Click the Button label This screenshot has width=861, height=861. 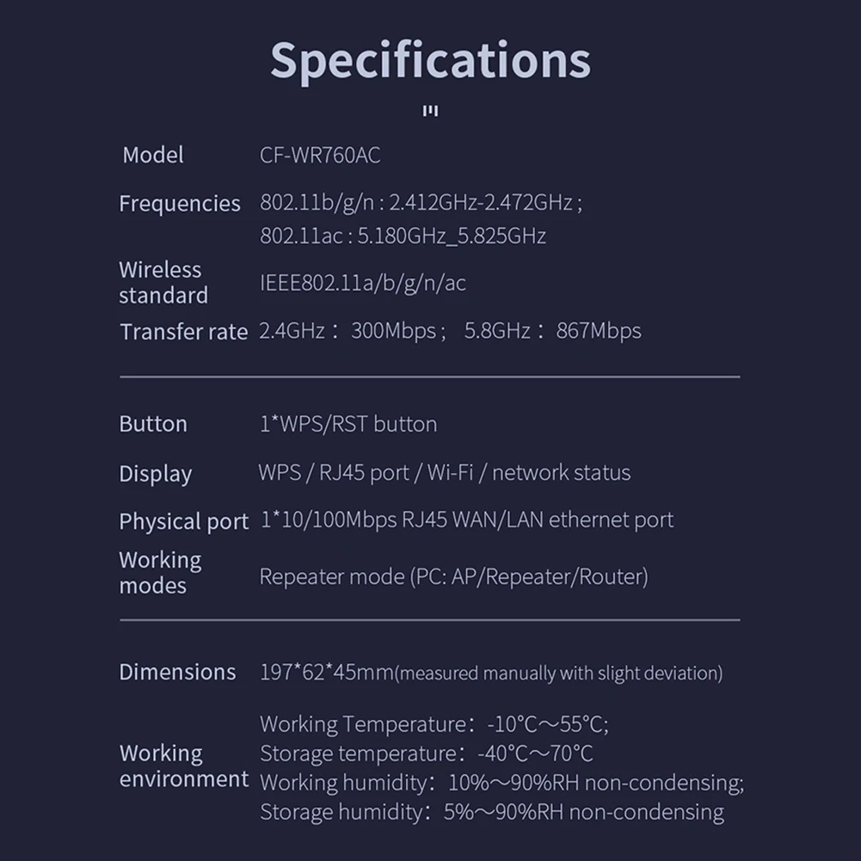pyautogui.click(x=153, y=424)
